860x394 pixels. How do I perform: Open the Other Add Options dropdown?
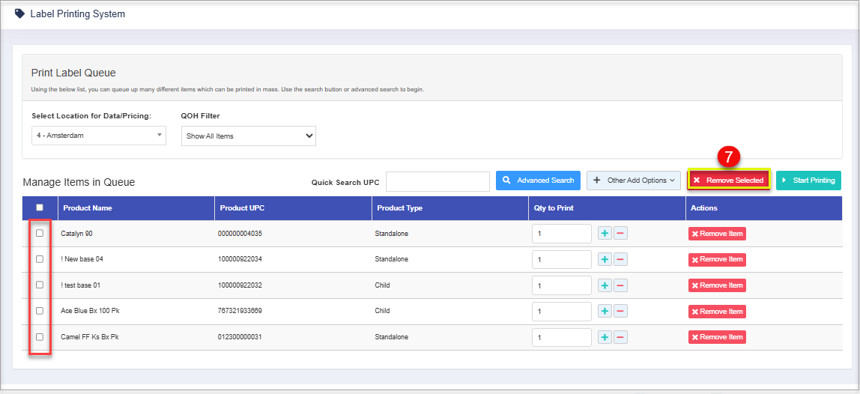(634, 181)
